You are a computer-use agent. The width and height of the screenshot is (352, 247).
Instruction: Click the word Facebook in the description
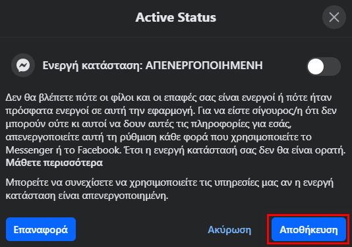pos(100,150)
